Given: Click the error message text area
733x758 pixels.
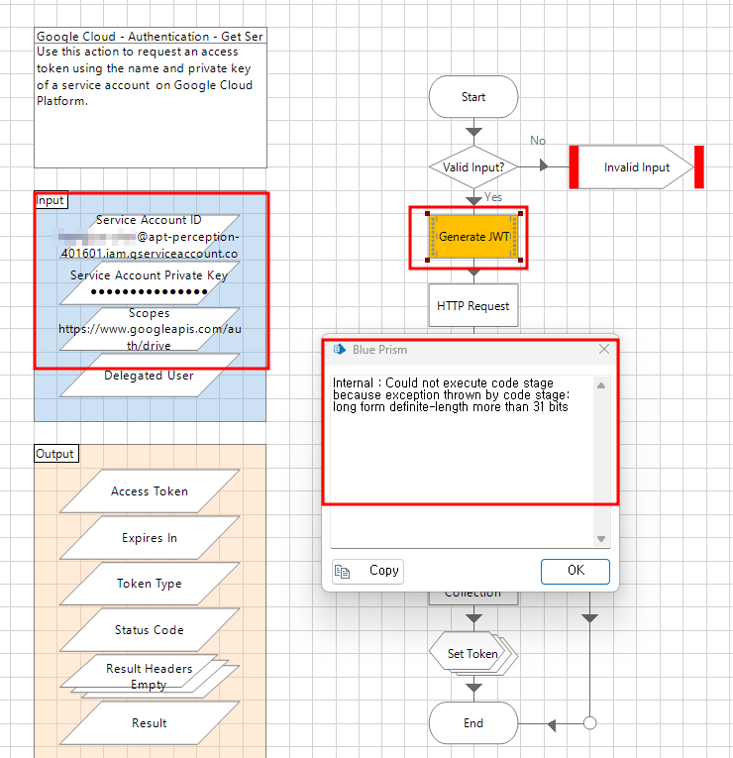Looking at the screenshot, I should point(462,462).
